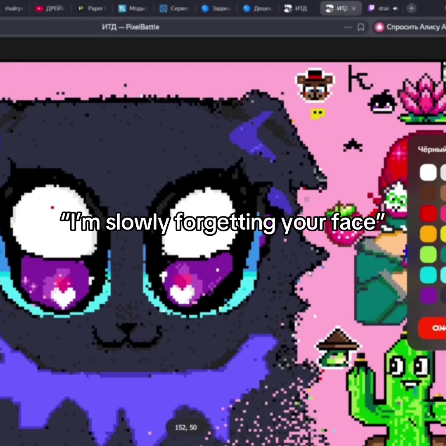446x446 pixels.
Task: Click the Спросить Алису button
Action: click(x=410, y=27)
